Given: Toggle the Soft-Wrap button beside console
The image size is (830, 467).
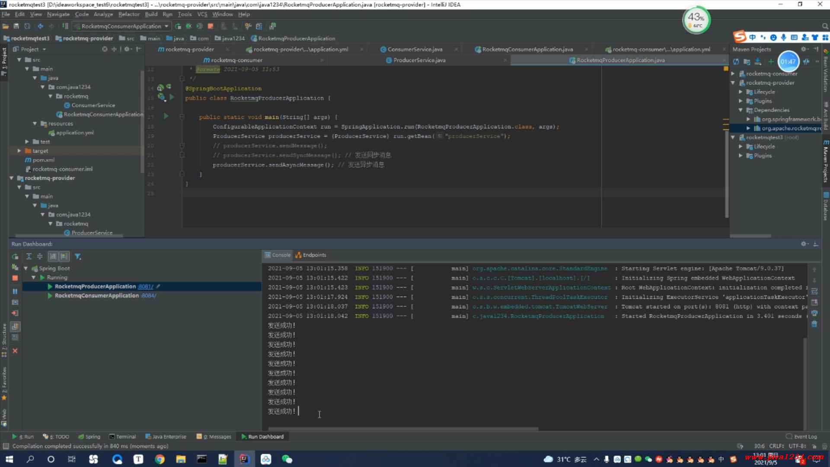Looking at the screenshot, I should click(814, 291).
